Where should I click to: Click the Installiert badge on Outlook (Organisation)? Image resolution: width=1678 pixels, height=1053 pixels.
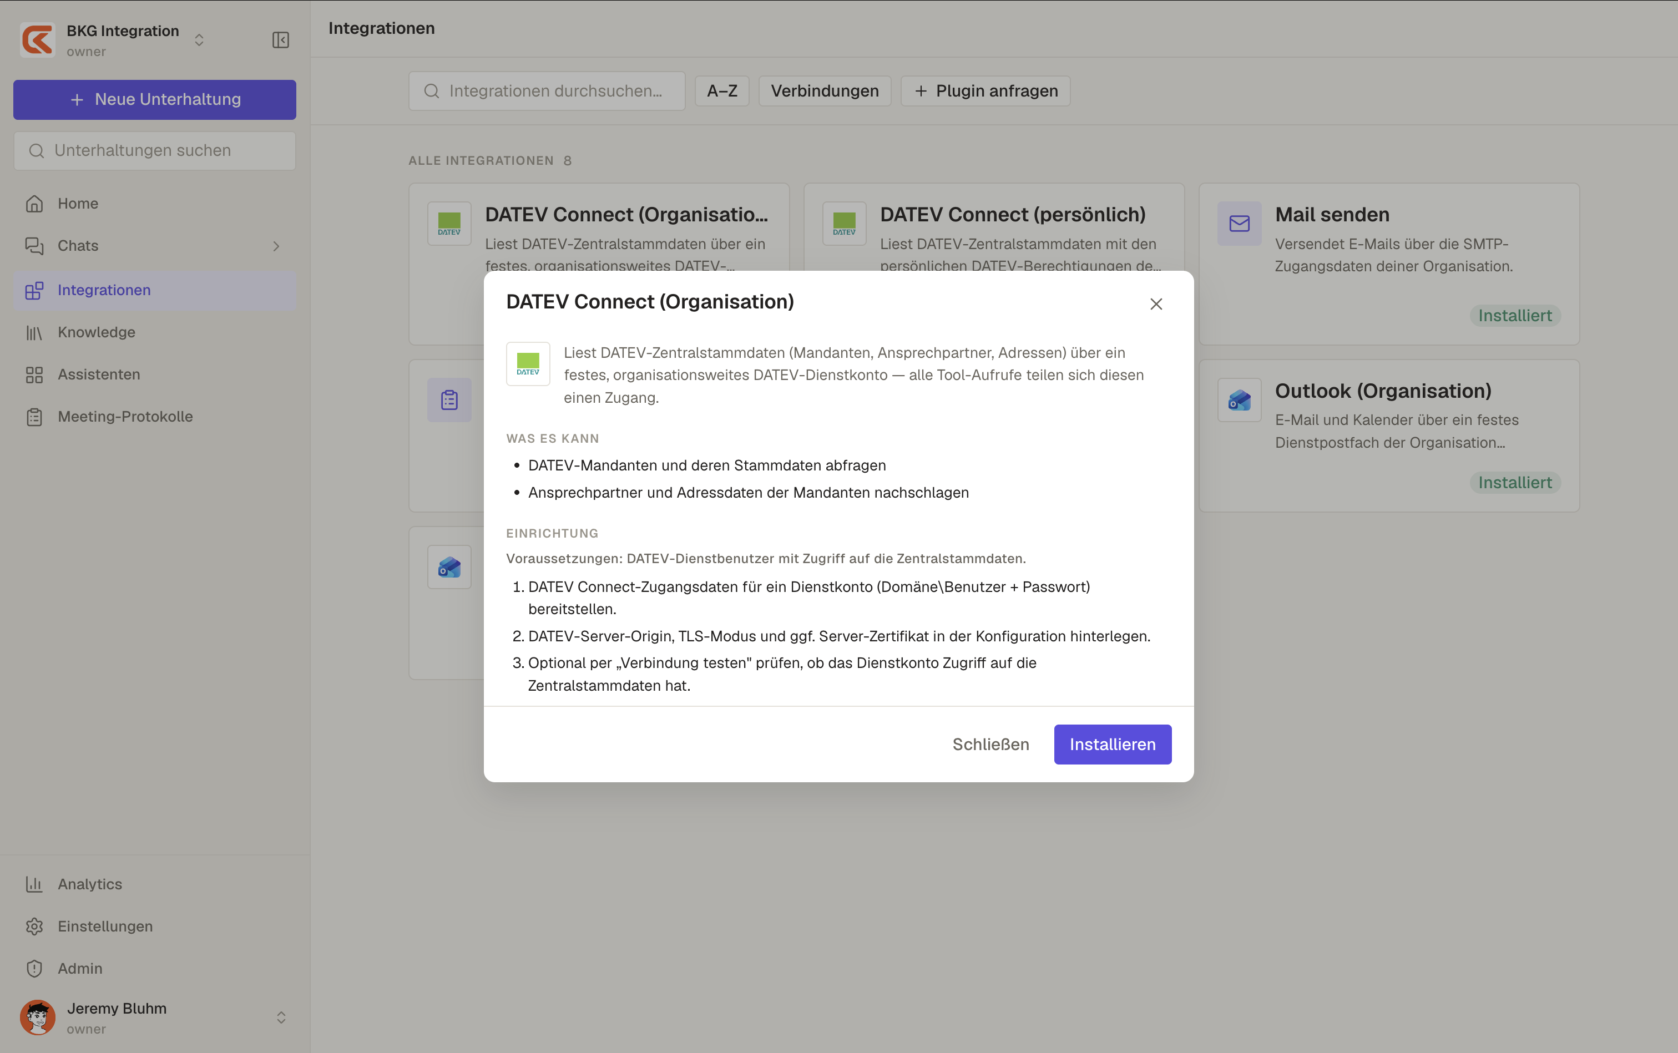tap(1515, 483)
